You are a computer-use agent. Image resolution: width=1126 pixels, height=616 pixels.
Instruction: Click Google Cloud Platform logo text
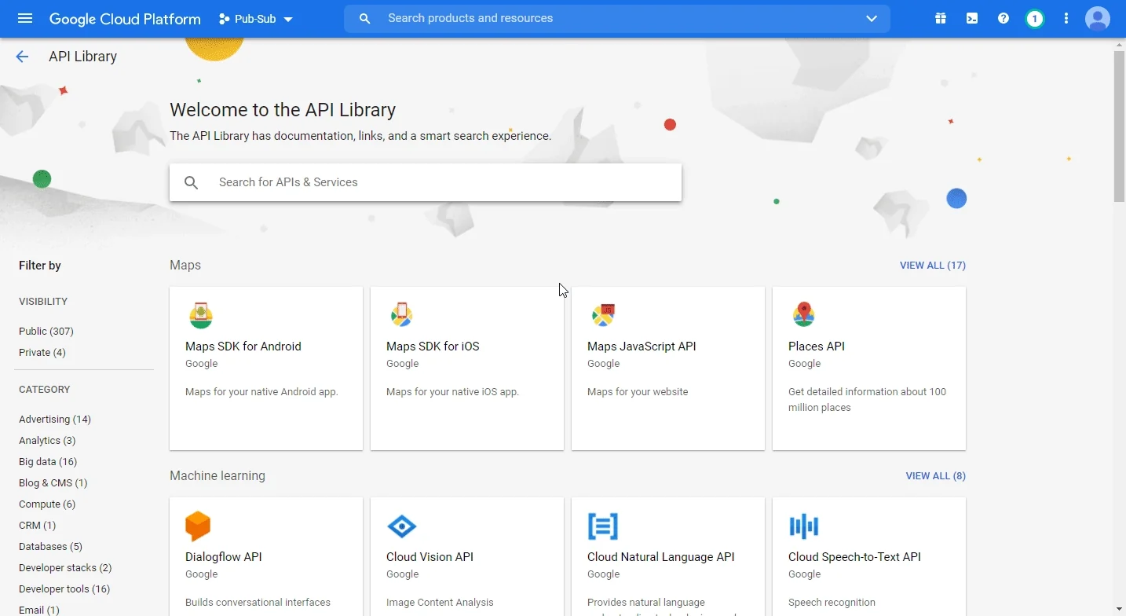pos(125,19)
